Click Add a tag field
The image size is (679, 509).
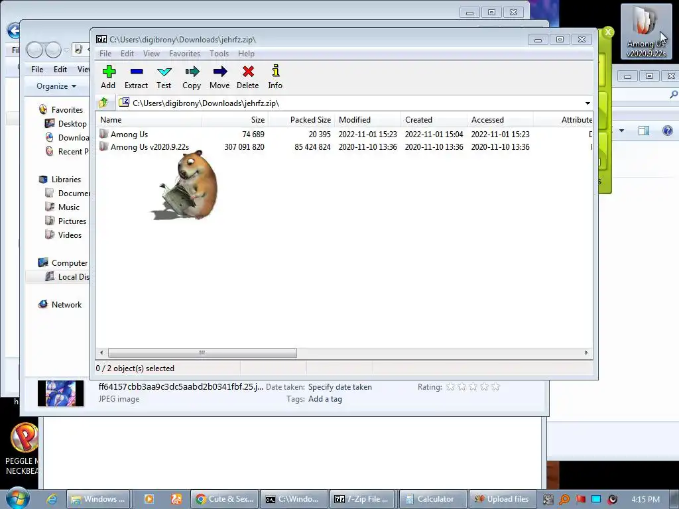click(x=325, y=399)
